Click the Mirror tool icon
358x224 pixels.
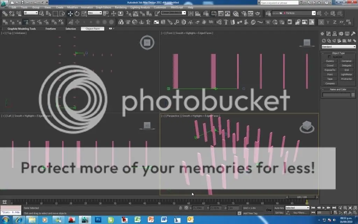coord(191,14)
